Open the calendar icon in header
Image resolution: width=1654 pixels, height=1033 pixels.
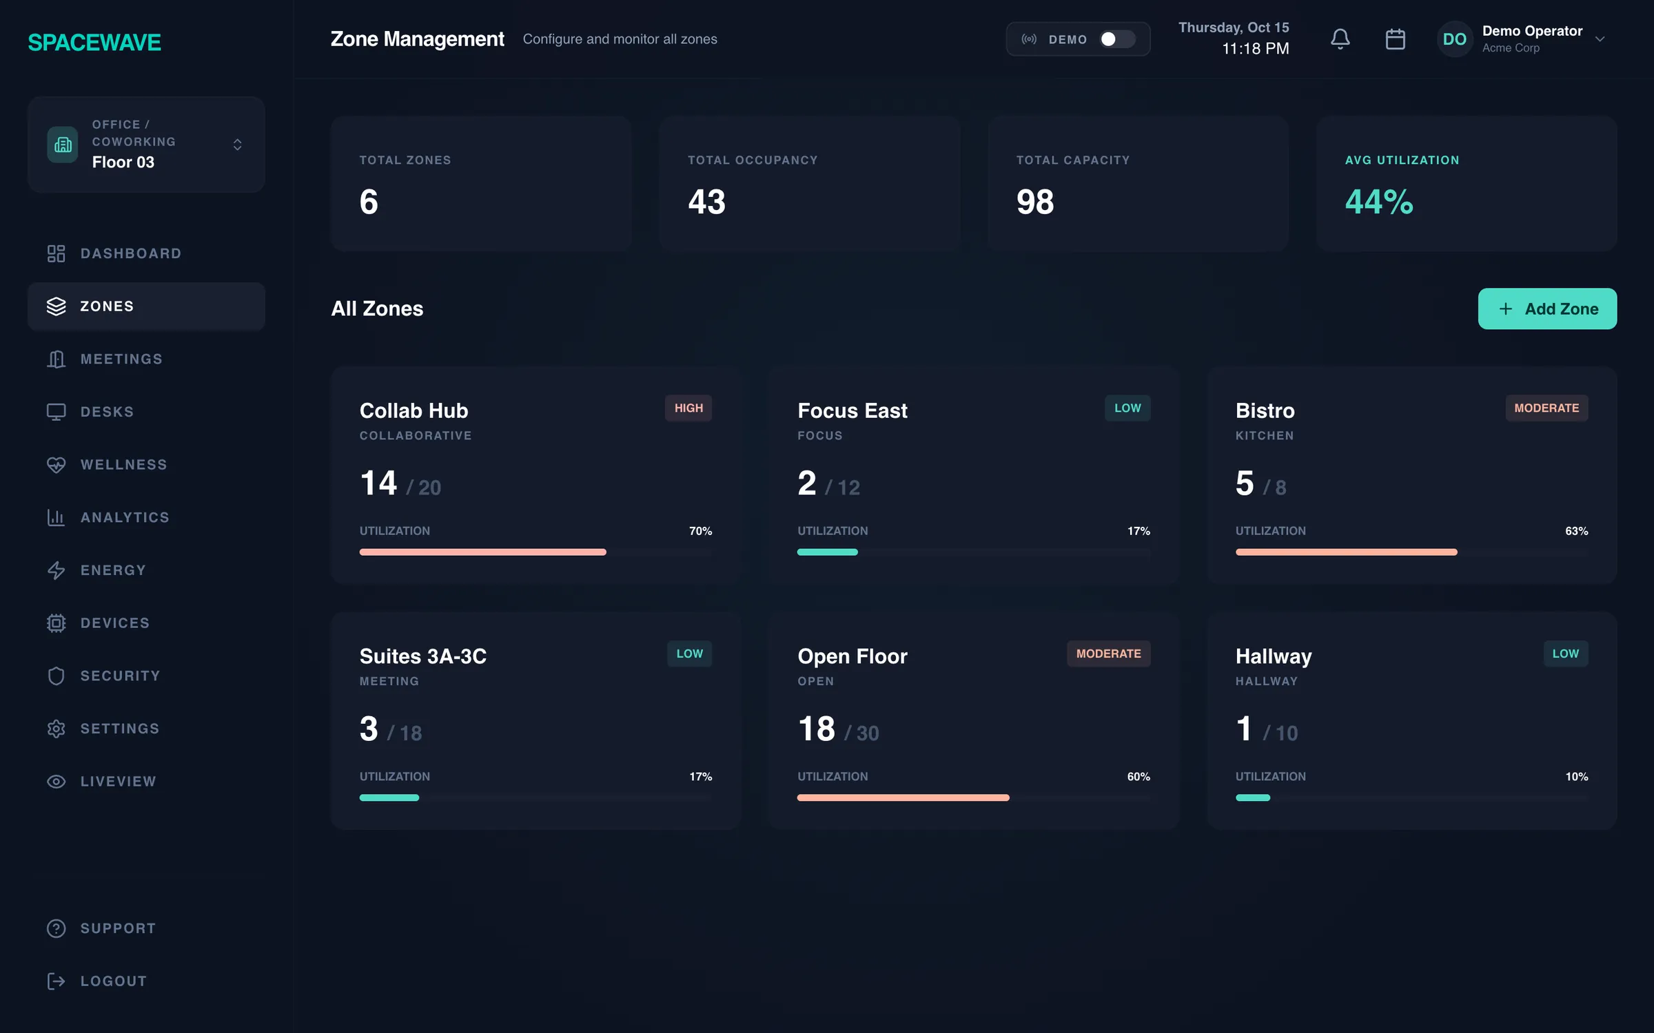(x=1395, y=39)
